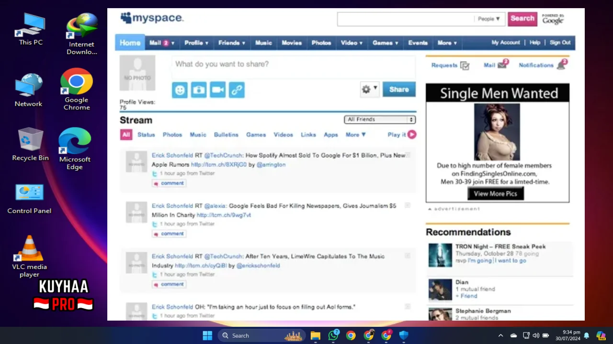
Task: Click the Sign Out link
Action: click(560, 43)
